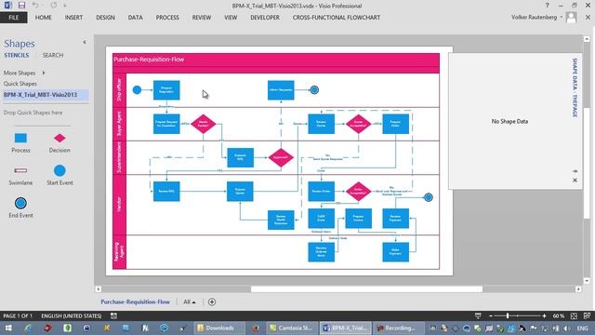Insert a new page with the plus icon
595x335 pixels.
coord(212,301)
